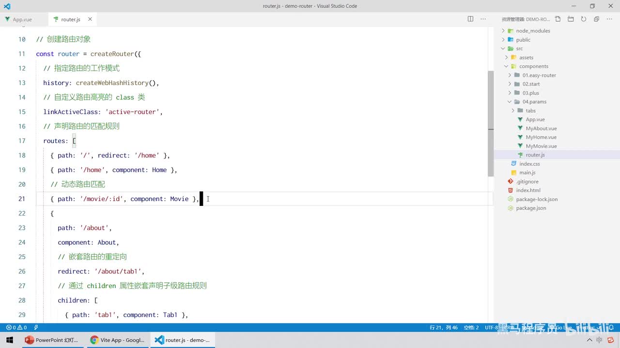Click the JS icon beside main.js

(x=514, y=173)
